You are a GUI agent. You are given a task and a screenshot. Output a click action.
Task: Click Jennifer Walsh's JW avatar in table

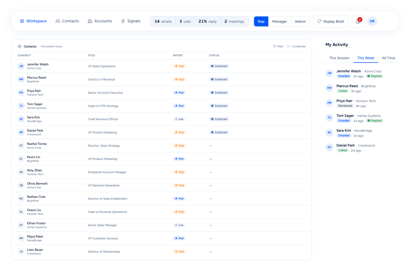(x=21, y=66)
